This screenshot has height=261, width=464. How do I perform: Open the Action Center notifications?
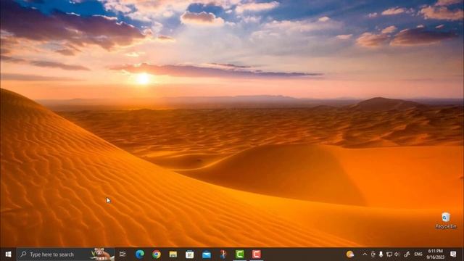[x=453, y=254]
